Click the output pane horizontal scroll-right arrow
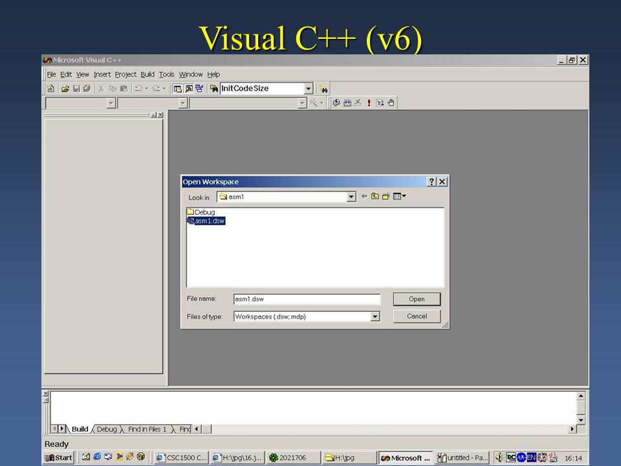Viewport: 621px width, 466px height. (572, 429)
